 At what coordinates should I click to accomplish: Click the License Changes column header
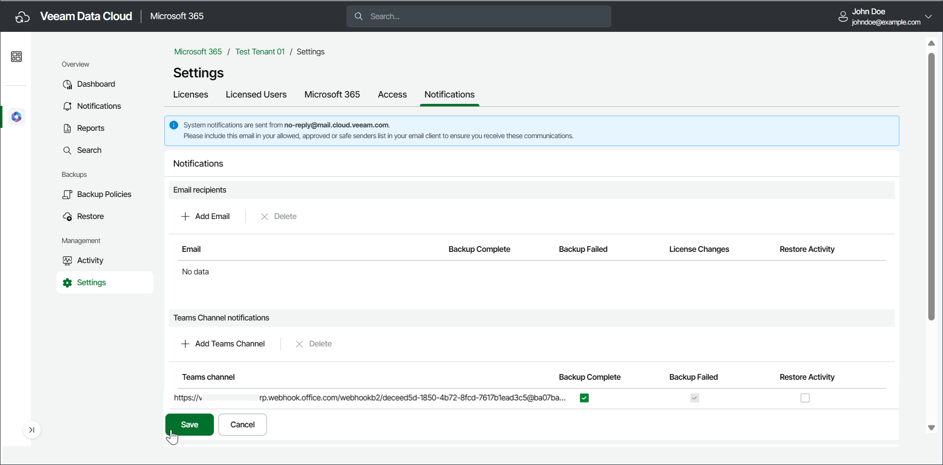pos(699,249)
